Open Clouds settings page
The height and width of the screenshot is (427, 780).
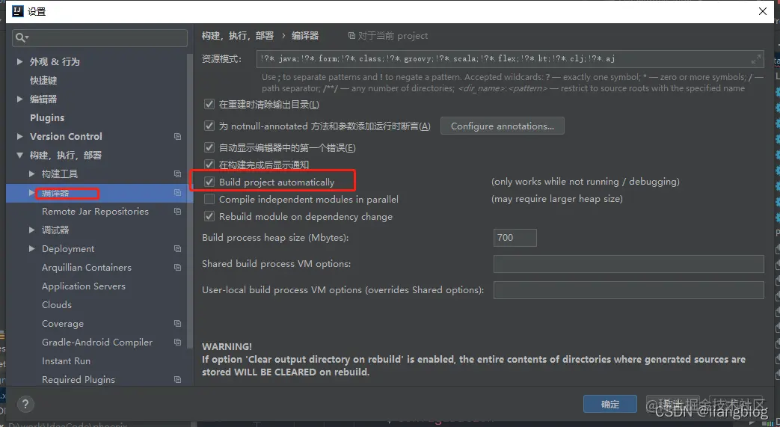click(57, 304)
